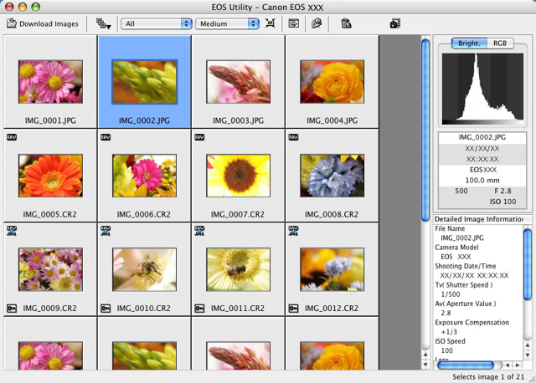
Task: Switch histogram to Bright. tab
Action: coord(469,43)
